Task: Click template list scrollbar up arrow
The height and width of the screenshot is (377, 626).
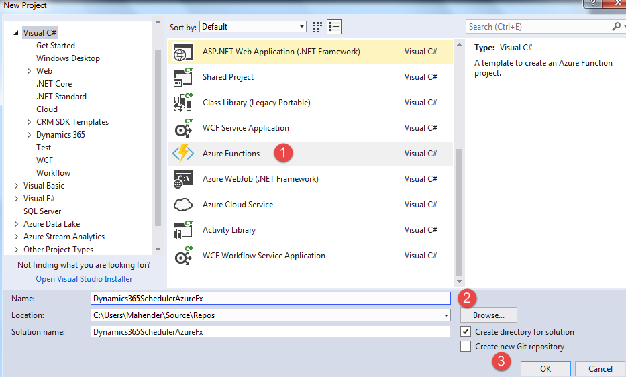Action: click(459, 45)
